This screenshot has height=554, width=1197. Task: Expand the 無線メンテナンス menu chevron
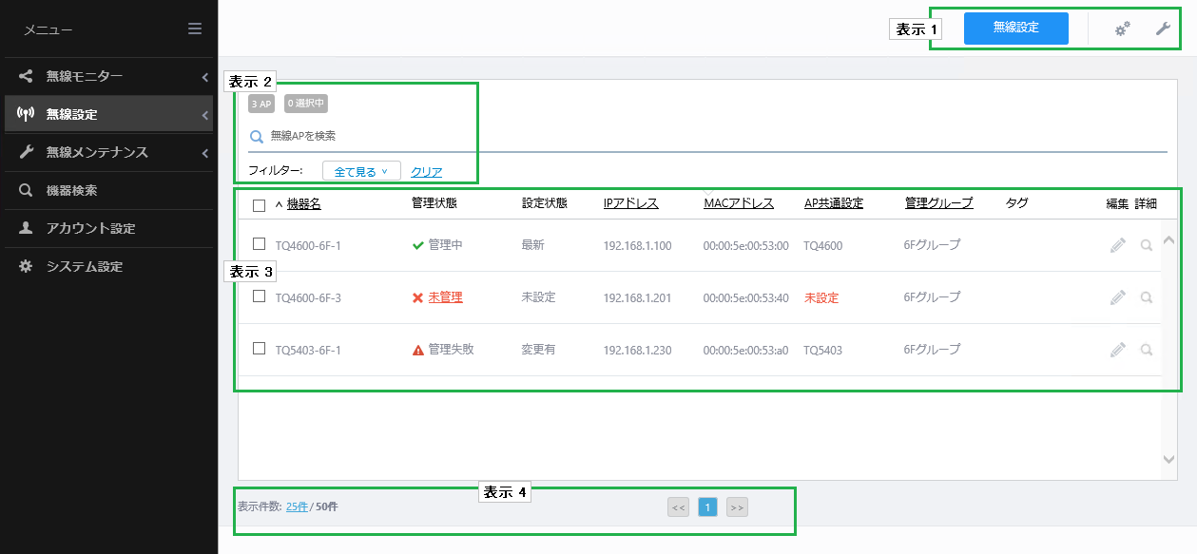[x=205, y=152]
